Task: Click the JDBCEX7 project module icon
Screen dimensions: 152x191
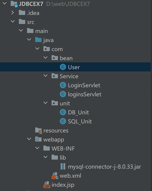Action: (x=14, y=4)
